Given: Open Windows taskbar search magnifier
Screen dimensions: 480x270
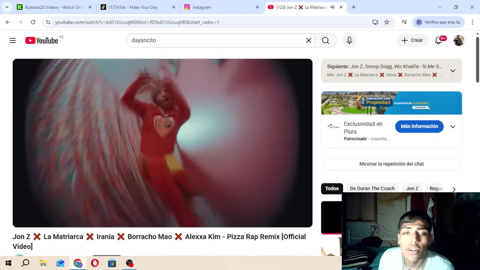Looking at the screenshot, I should 25,263.
